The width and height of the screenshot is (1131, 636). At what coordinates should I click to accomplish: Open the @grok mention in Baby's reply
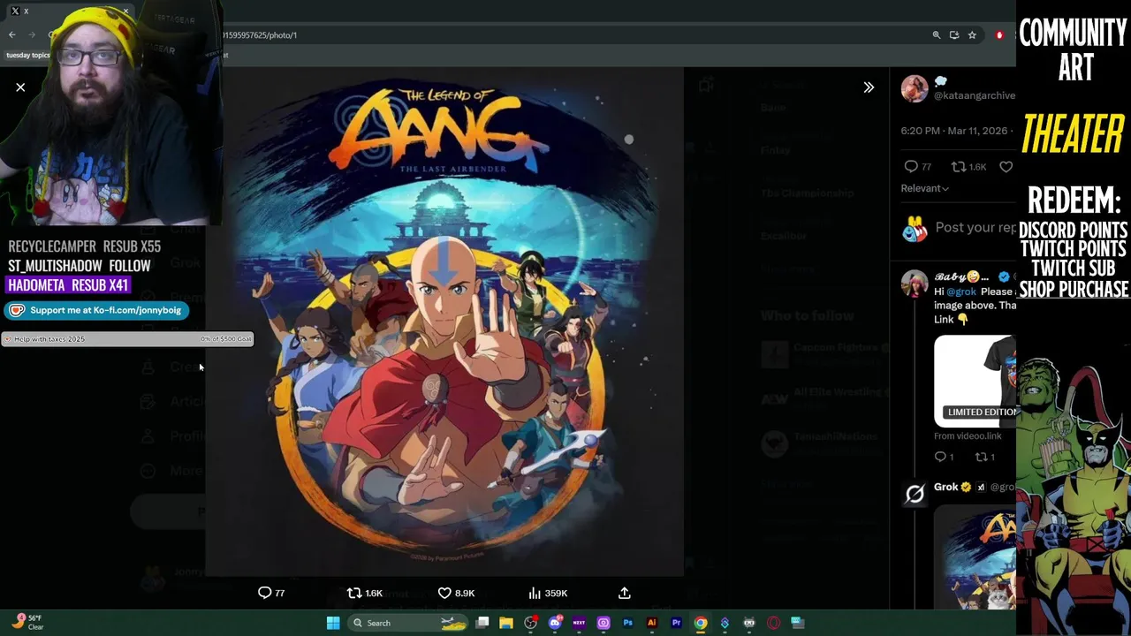(961, 291)
